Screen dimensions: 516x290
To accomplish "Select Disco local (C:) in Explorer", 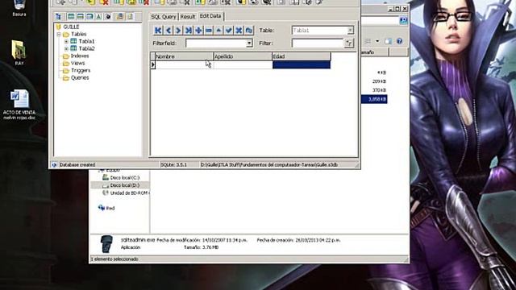I will point(125,177).
